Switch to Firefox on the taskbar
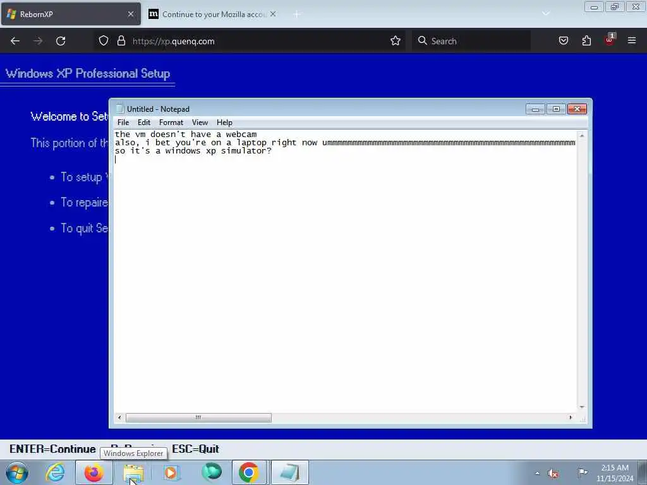The image size is (647, 485). tap(94, 472)
